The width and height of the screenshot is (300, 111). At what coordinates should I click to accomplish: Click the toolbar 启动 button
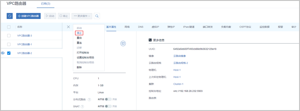click(x=50, y=16)
